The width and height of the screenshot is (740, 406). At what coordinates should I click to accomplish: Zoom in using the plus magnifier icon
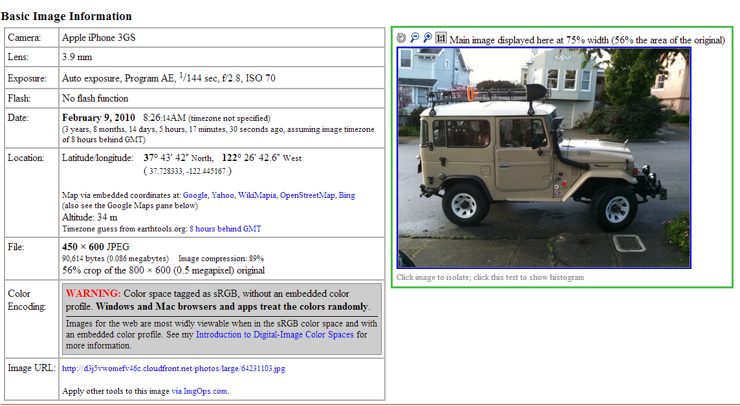pos(428,38)
